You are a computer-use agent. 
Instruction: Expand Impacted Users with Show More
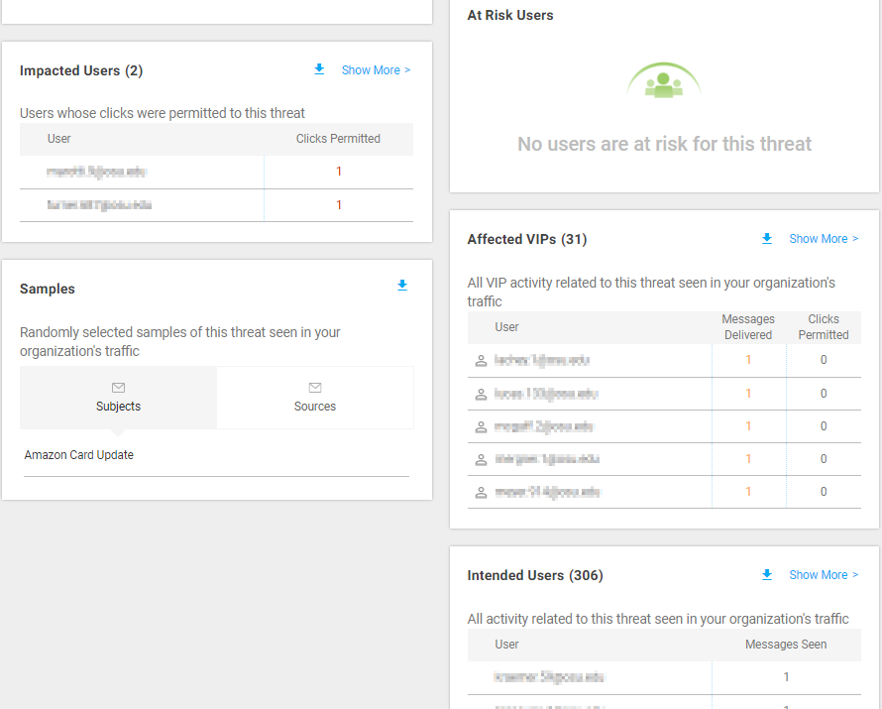[376, 70]
